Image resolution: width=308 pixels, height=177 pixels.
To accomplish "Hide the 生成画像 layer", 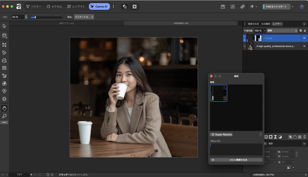I will (x=304, y=38).
